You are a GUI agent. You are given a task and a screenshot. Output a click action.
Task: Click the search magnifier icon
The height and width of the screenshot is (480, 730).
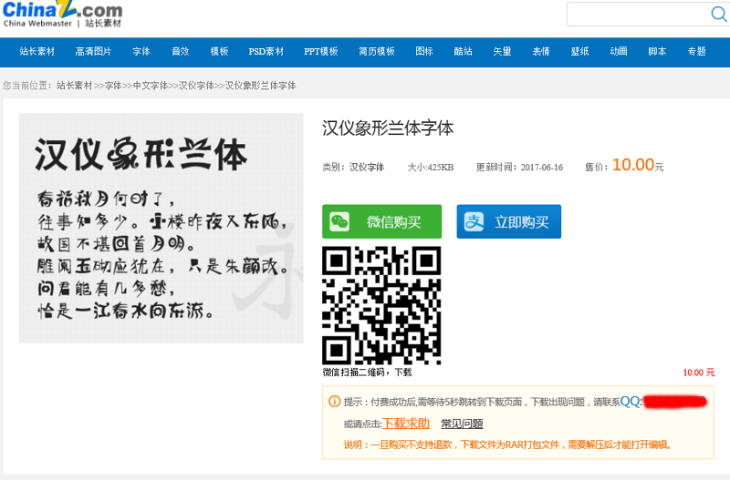[719, 14]
